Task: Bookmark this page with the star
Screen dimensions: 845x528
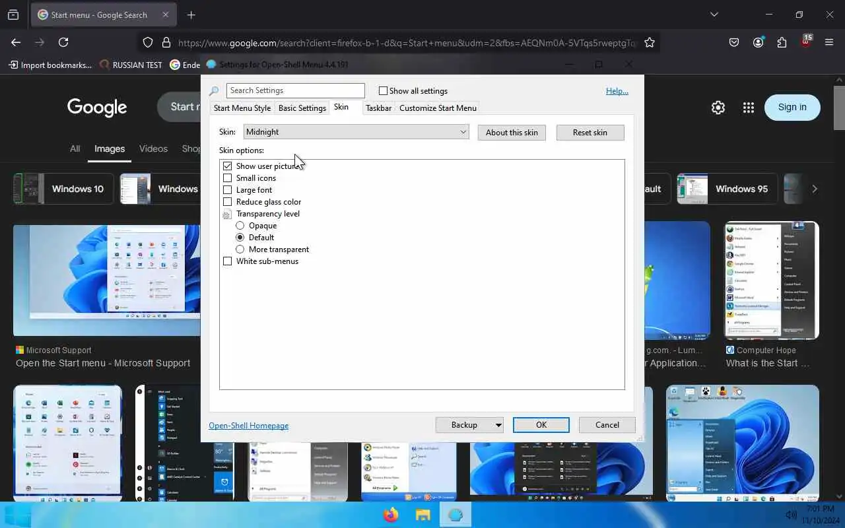Action: [x=650, y=42]
